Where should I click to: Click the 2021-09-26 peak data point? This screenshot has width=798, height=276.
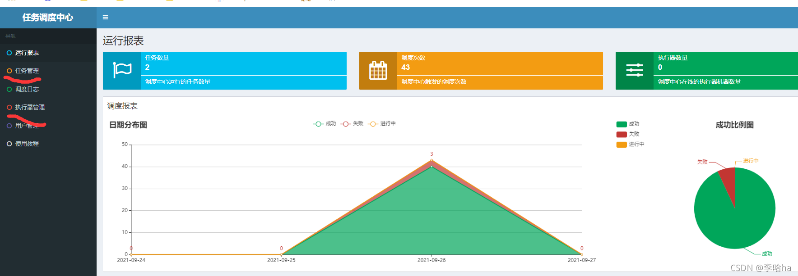[x=431, y=160]
